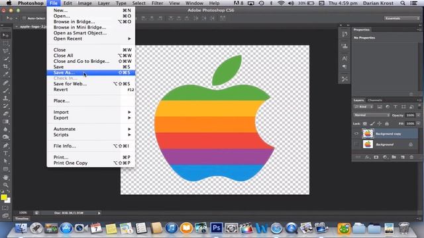Add a layer style with fx icon

367,157
